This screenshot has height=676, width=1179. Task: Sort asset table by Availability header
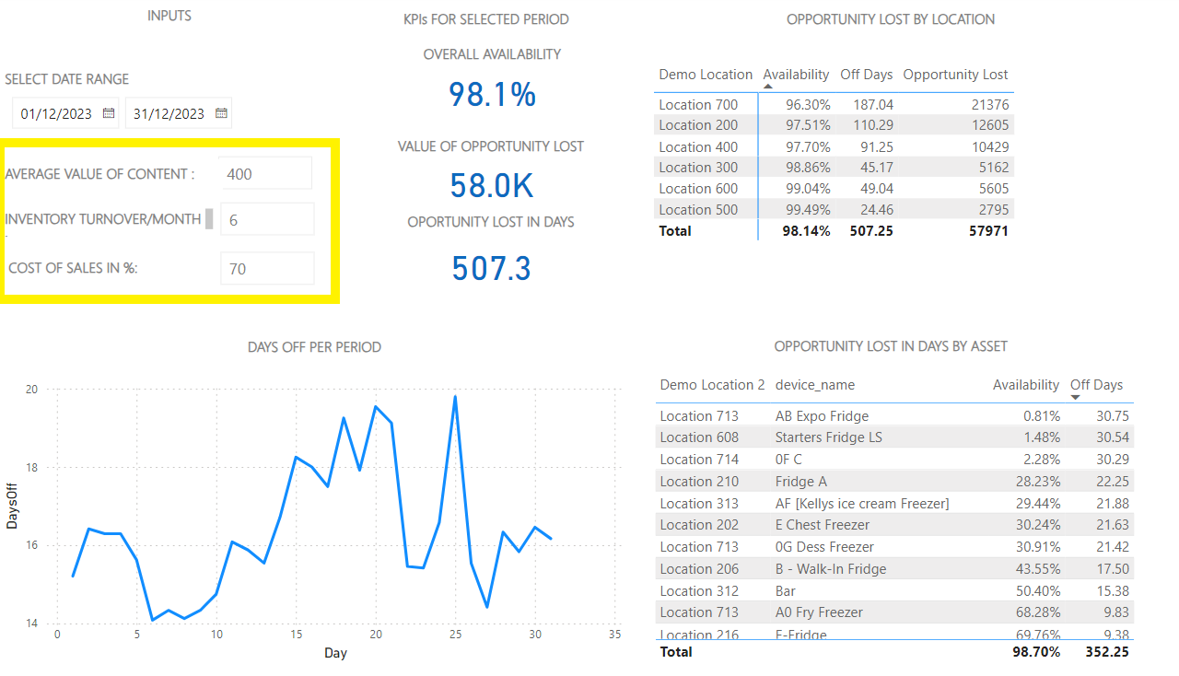tap(1026, 385)
